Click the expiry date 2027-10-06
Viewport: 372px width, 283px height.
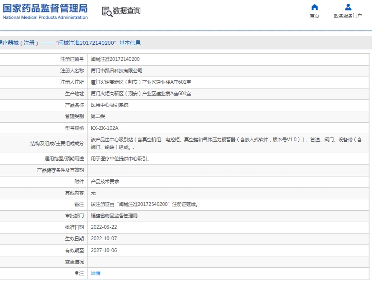pyautogui.click(x=104, y=250)
